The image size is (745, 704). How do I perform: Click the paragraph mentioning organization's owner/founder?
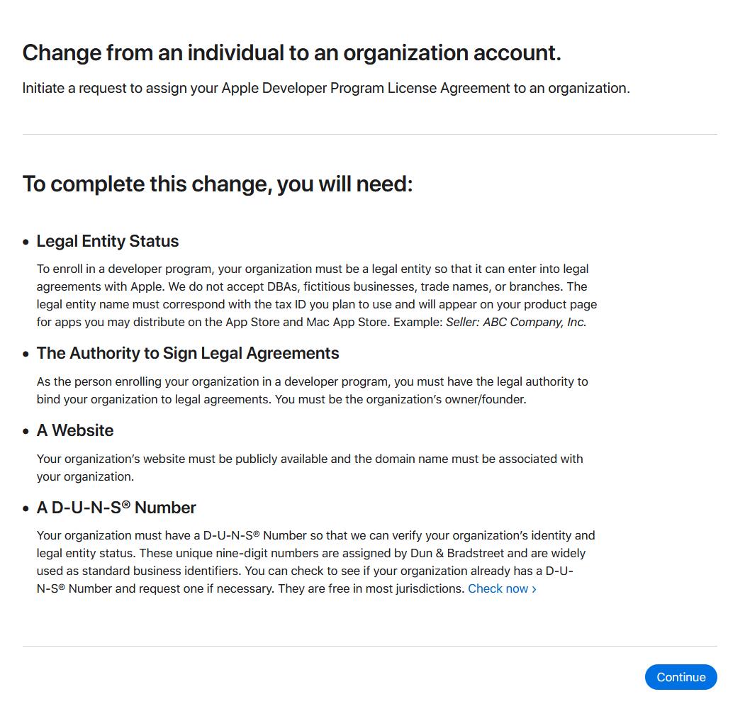[x=312, y=390]
